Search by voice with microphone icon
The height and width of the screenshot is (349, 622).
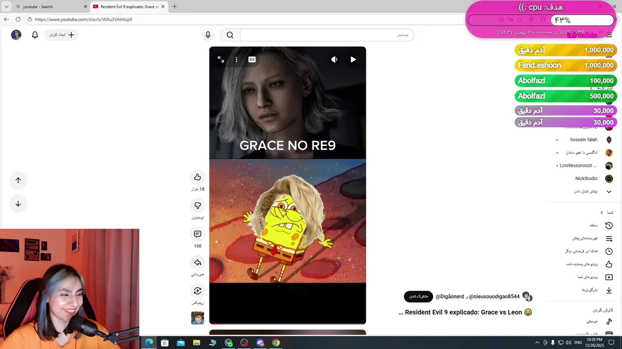[x=208, y=35]
